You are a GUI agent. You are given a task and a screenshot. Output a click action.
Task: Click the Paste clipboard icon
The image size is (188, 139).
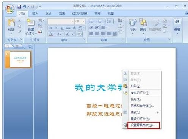coord(11,23)
